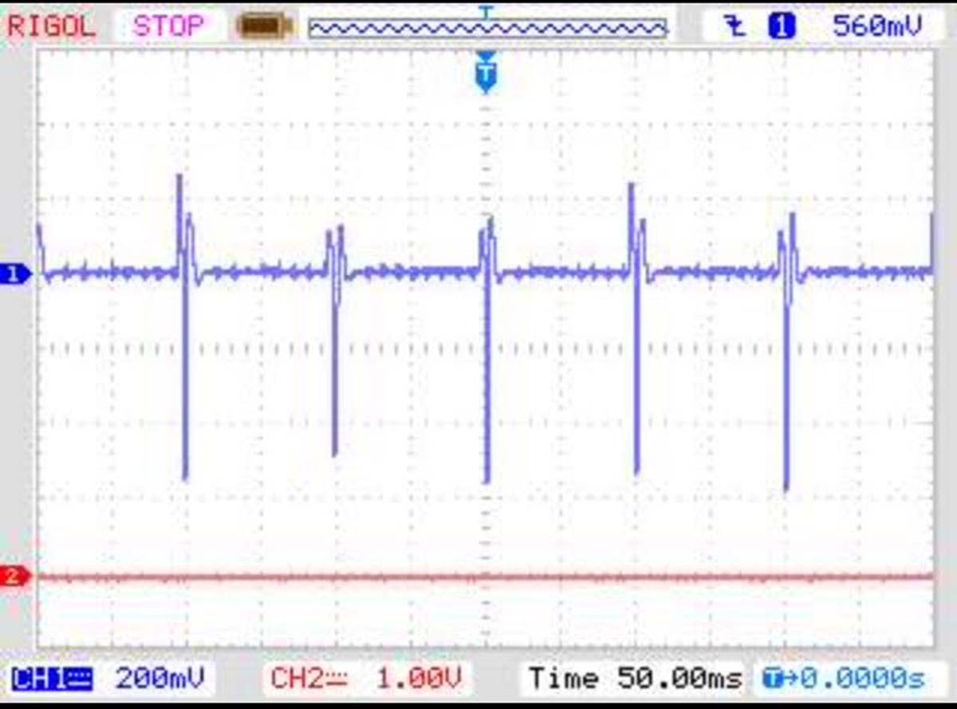This screenshot has height=709, width=957.
Task: Click the RIGOL brand logo
Action: (x=51, y=26)
